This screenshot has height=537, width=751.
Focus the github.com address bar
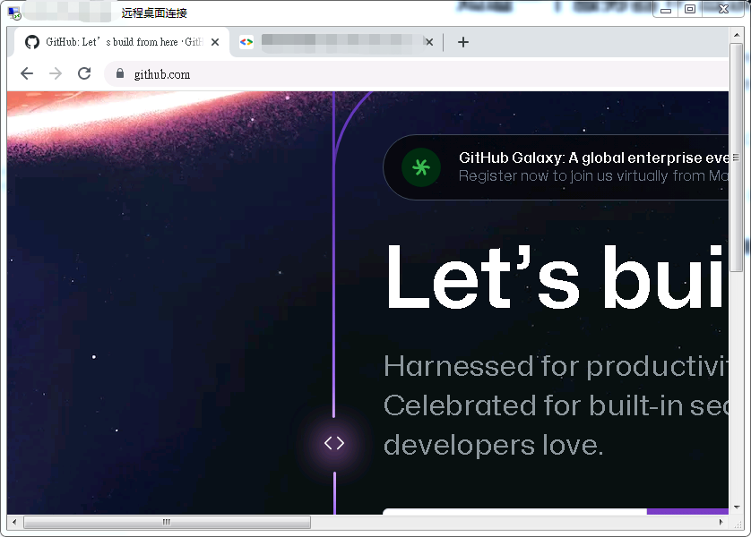coord(417,74)
